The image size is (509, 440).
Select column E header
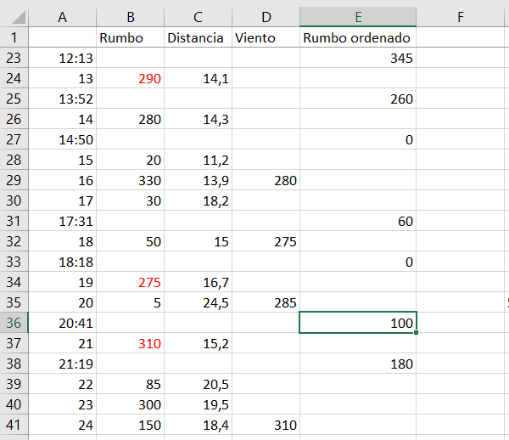coord(358,17)
